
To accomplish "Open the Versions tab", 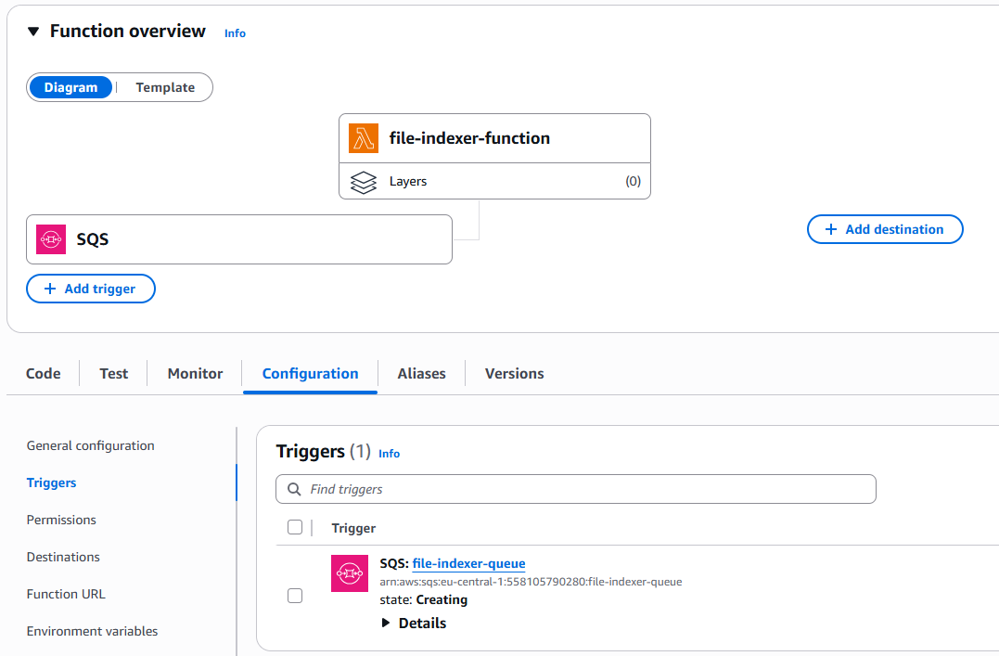I will coord(514,374).
